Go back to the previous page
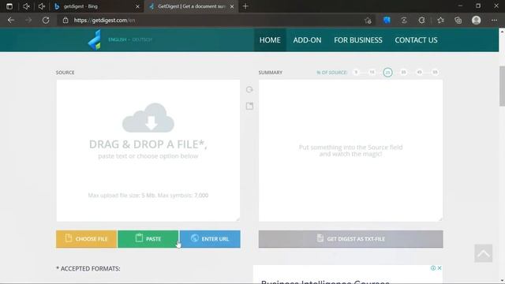Image resolution: width=505 pixels, height=284 pixels. [11, 21]
